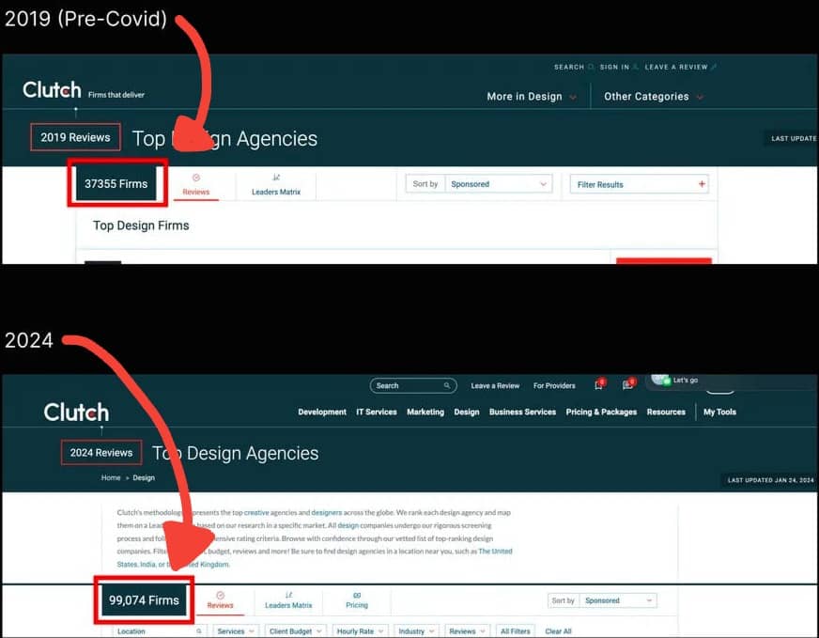Open the Filter Results field
The height and width of the screenshot is (638, 819).
[639, 184]
